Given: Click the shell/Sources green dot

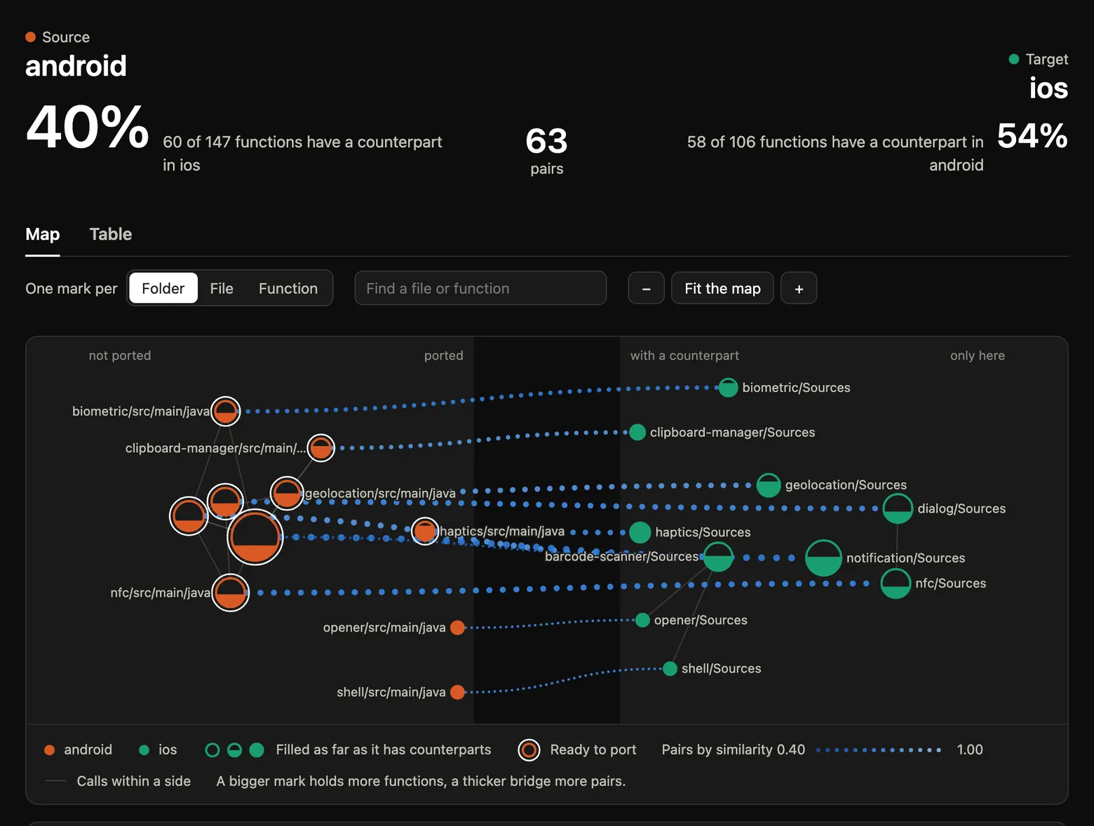Looking at the screenshot, I should pos(670,668).
